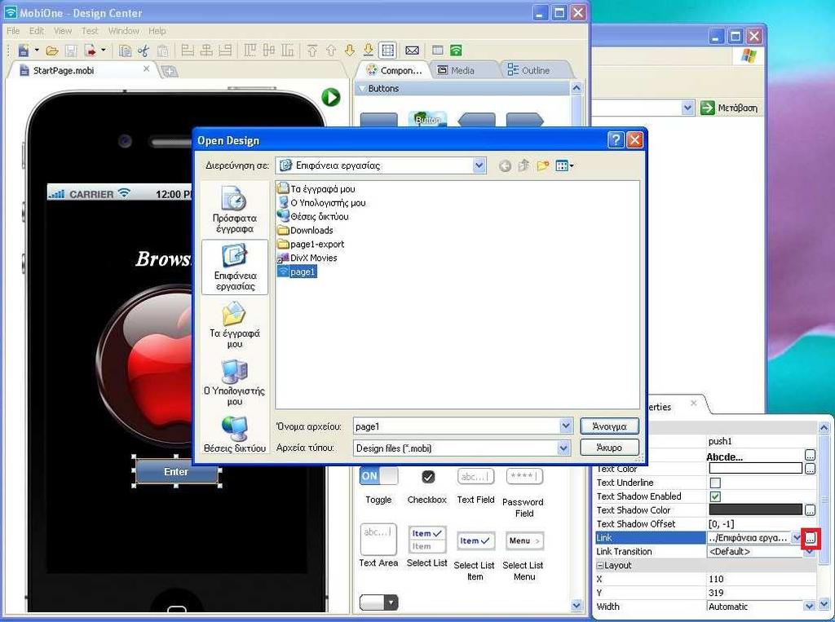Click the Save disk toolbar icon
Viewport: 835px width, 622px height.
coord(71,51)
